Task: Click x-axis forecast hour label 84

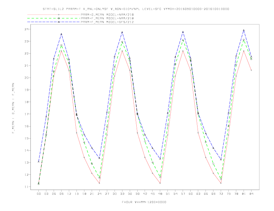Action: pos(251,194)
